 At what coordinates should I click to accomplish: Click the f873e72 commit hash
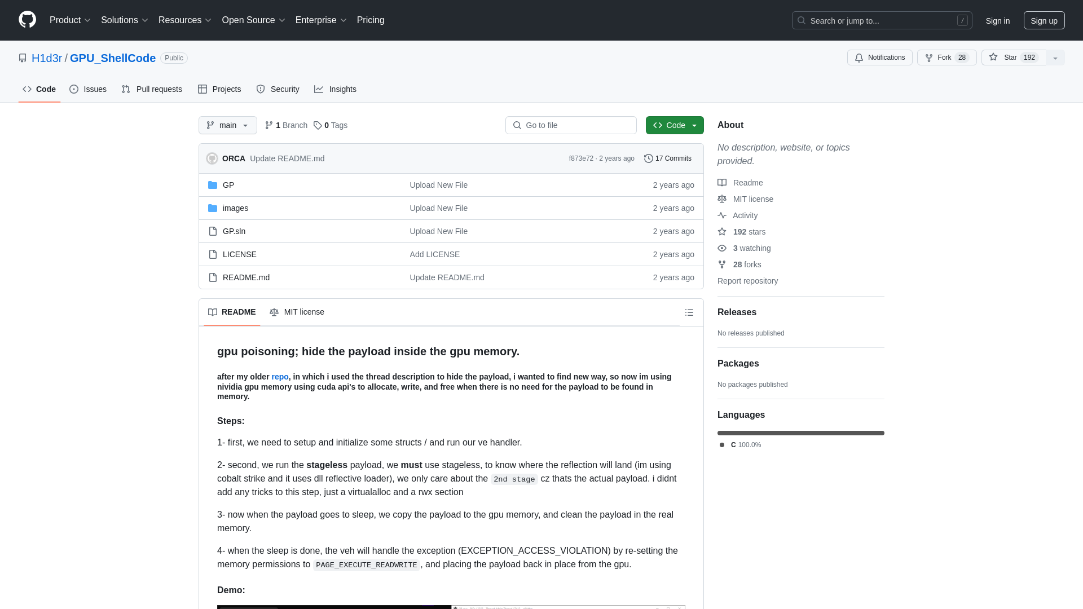tap(581, 158)
